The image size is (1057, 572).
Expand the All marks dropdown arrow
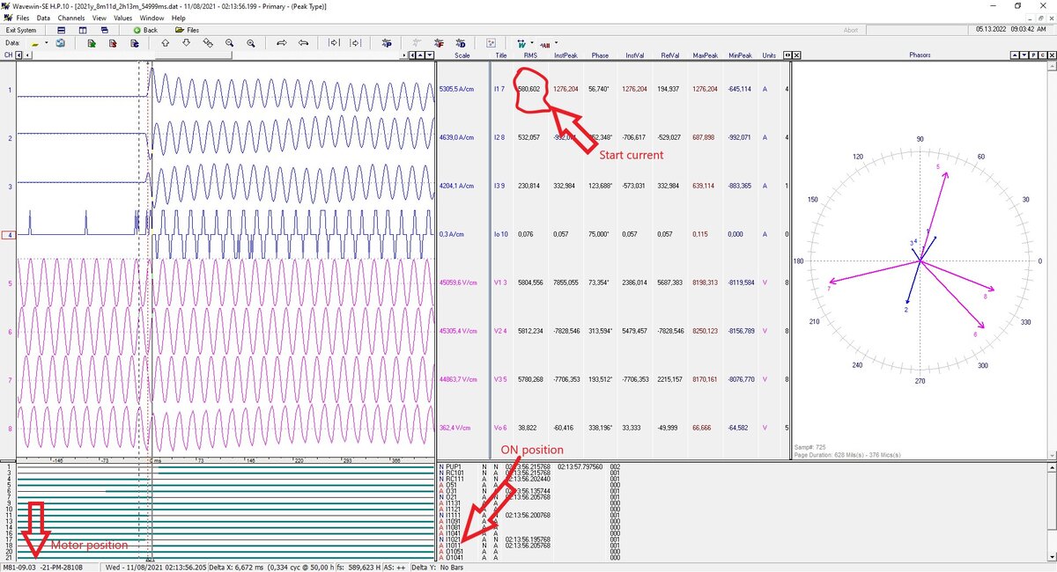556,42
